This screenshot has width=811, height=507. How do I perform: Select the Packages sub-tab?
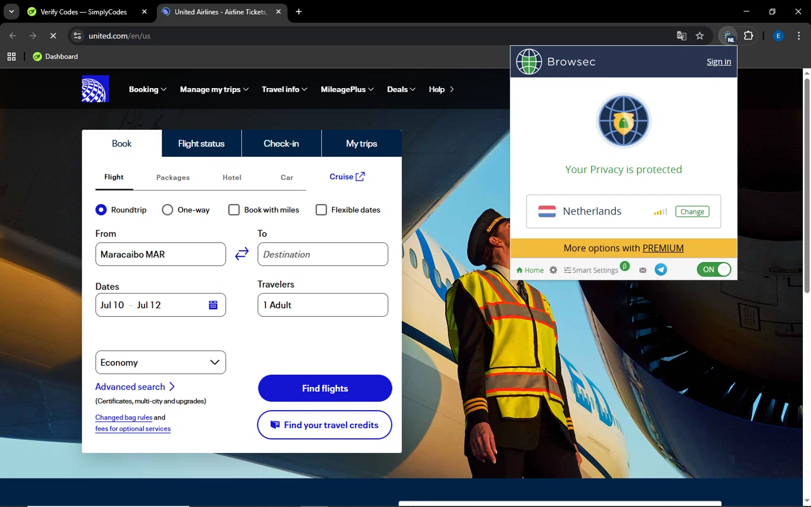(x=173, y=177)
